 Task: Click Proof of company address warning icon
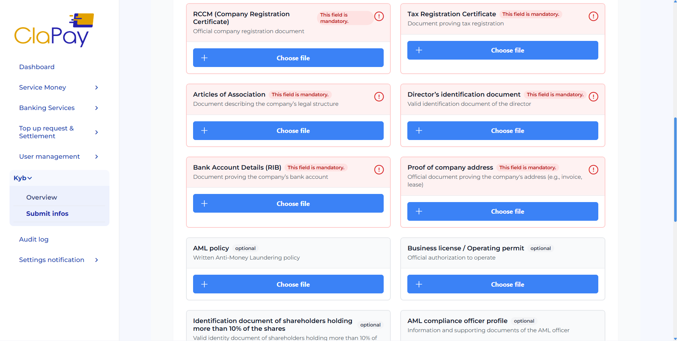coord(593,170)
